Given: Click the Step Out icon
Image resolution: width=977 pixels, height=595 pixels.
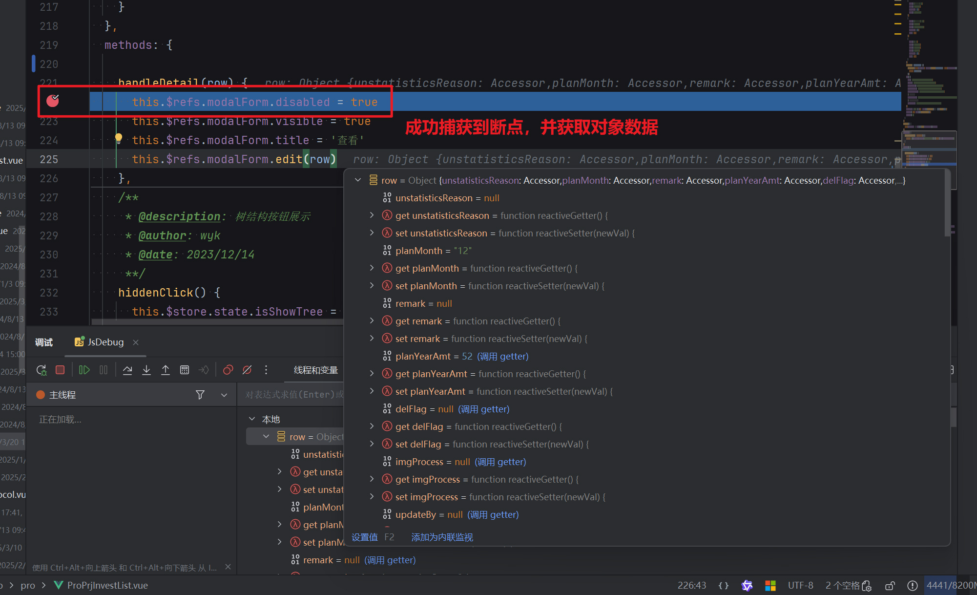Looking at the screenshot, I should click(x=166, y=370).
